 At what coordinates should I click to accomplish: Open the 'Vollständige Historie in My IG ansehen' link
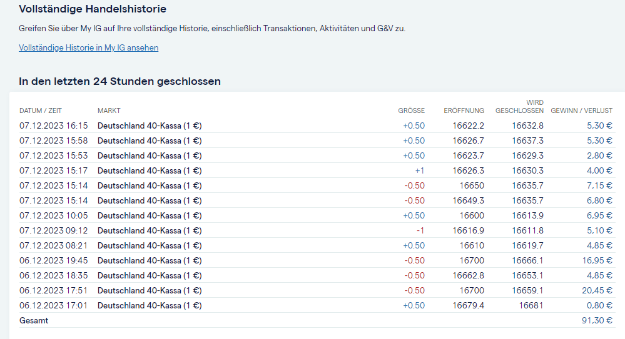coord(88,47)
